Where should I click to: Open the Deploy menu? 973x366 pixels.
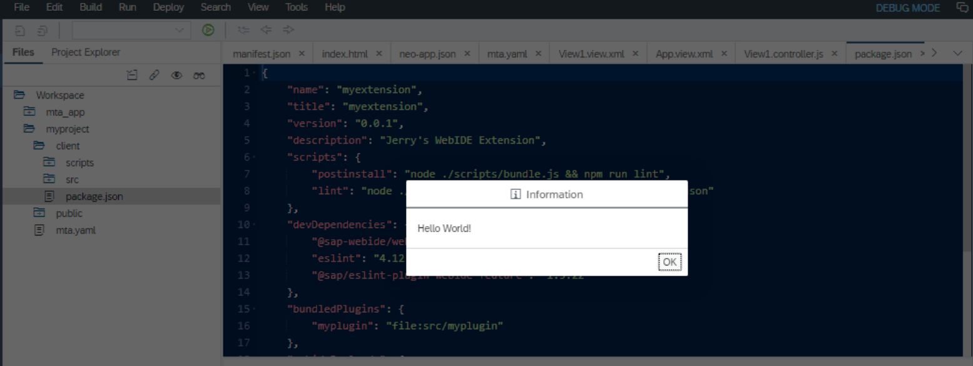pyautogui.click(x=168, y=7)
